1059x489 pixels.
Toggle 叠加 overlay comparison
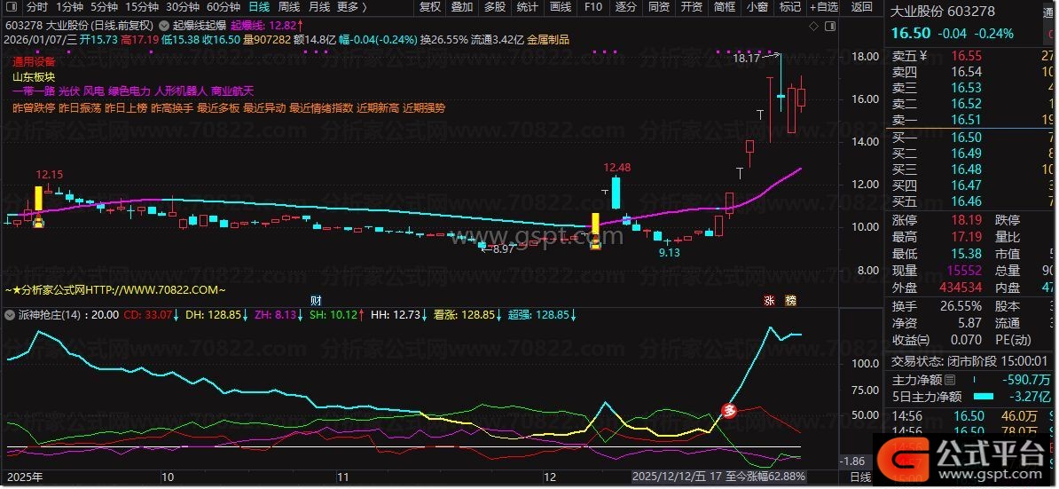pos(462,7)
